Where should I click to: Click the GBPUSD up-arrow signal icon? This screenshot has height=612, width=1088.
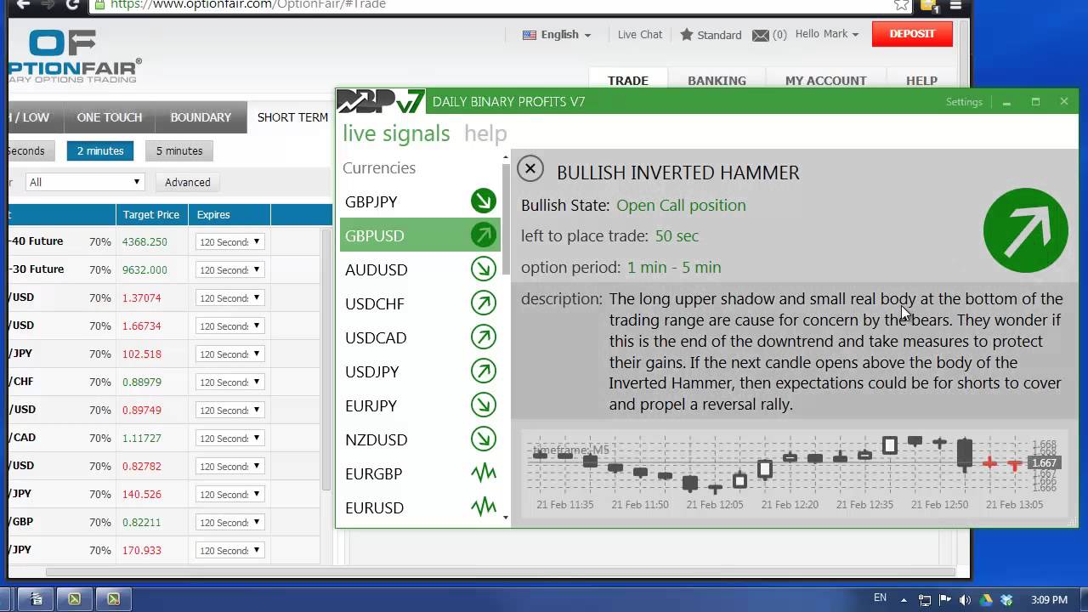coord(484,235)
